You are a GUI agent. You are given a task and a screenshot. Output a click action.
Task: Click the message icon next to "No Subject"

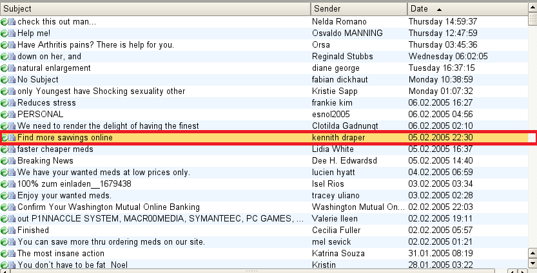point(12,80)
